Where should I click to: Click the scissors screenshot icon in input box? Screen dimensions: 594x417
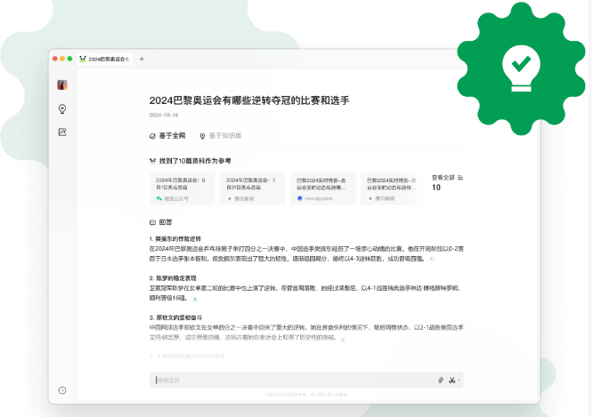coord(452,380)
